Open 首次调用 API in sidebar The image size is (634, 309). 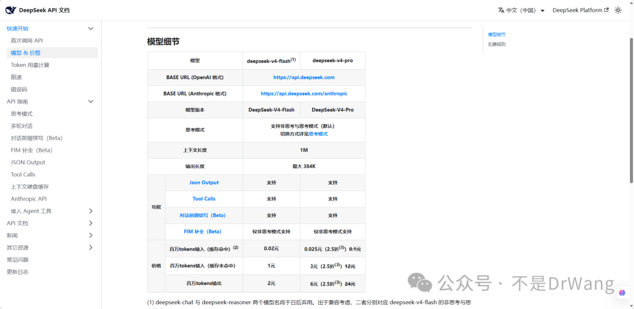click(26, 40)
